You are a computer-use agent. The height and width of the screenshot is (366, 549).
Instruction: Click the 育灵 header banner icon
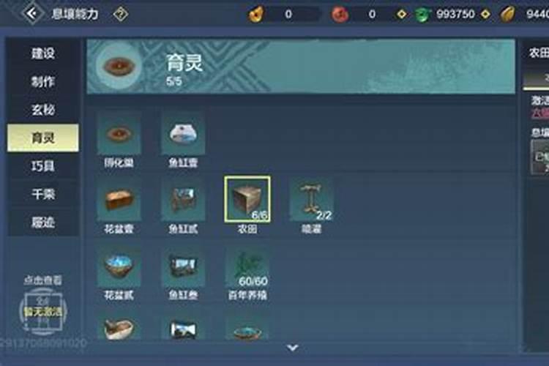(x=119, y=65)
